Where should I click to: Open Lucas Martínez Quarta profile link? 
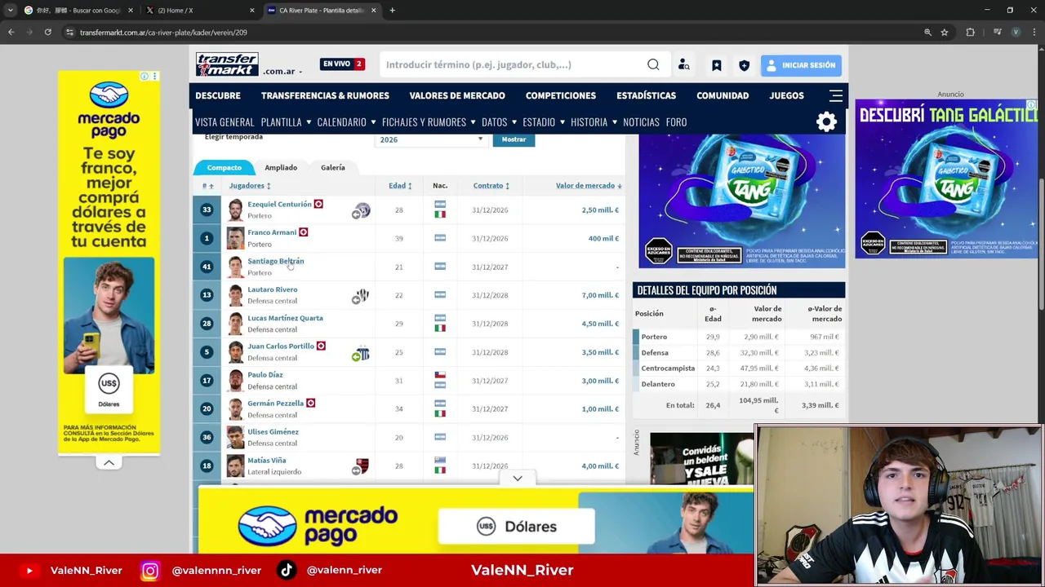(x=285, y=318)
